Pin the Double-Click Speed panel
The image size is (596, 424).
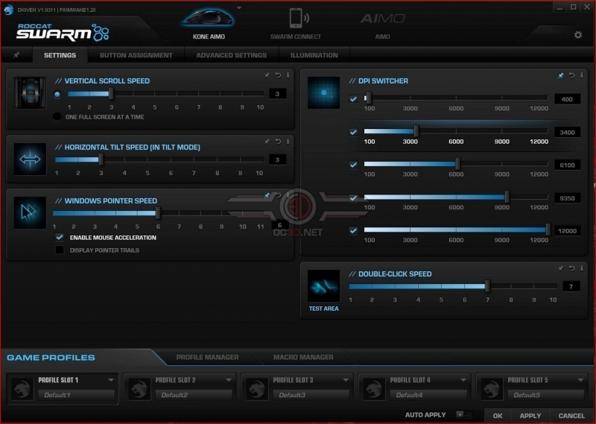pyautogui.click(x=561, y=268)
